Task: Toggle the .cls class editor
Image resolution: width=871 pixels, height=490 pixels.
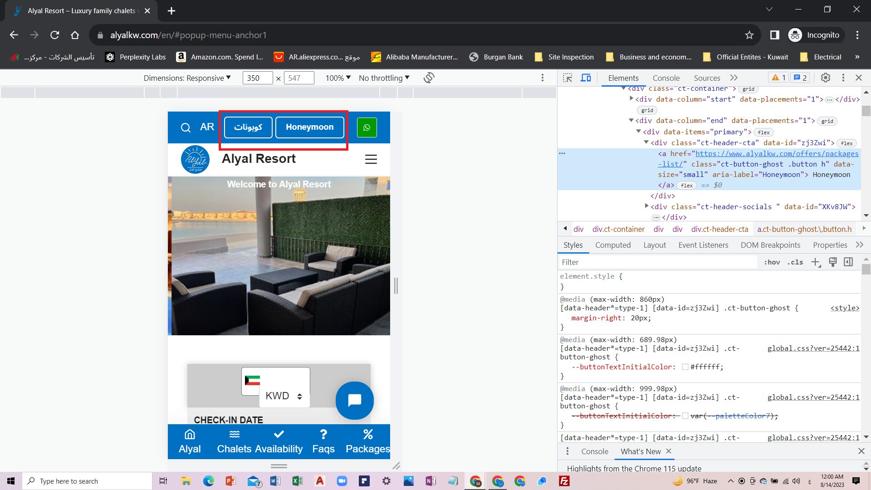Action: 795,262
